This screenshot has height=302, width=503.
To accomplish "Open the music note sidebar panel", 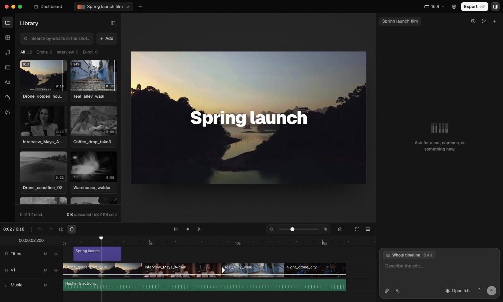I will point(8,52).
